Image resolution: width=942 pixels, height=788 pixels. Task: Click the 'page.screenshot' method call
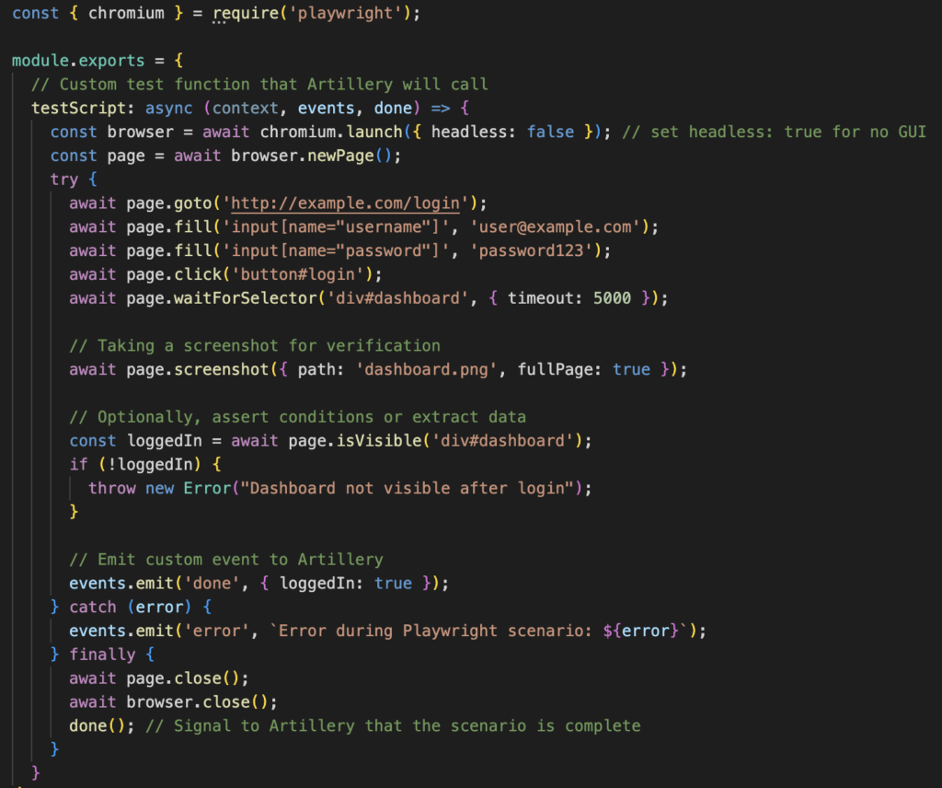(198, 370)
